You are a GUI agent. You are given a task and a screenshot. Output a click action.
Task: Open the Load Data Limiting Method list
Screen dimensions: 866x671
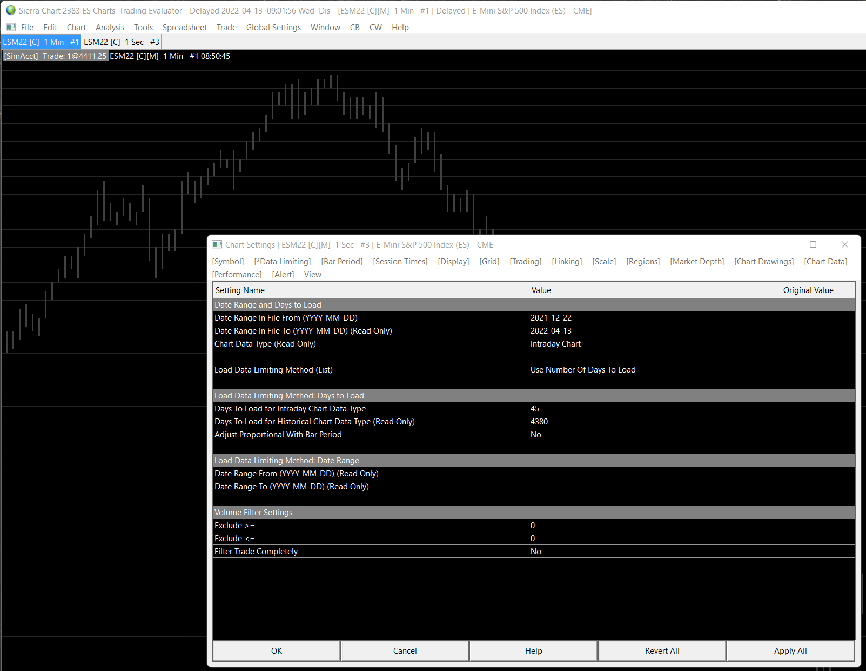[655, 370]
